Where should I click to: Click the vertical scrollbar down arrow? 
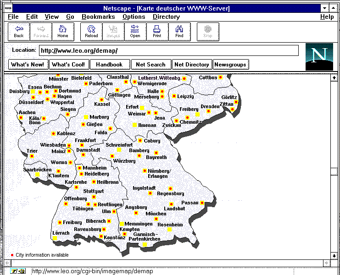coord(334,256)
